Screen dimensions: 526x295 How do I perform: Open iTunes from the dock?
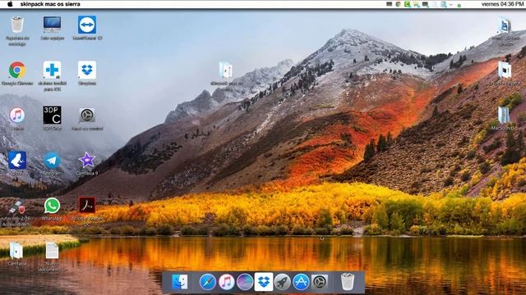pyautogui.click(x=227, y=282)
